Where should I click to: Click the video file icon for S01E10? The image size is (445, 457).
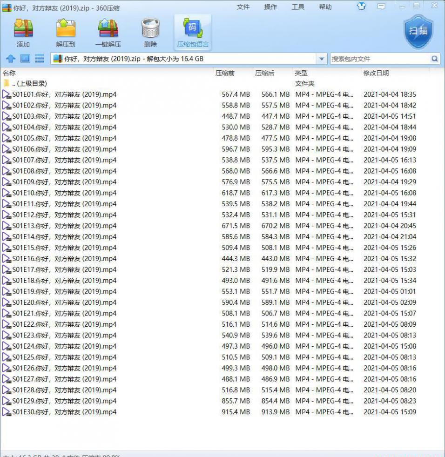[x=7, y=193]
